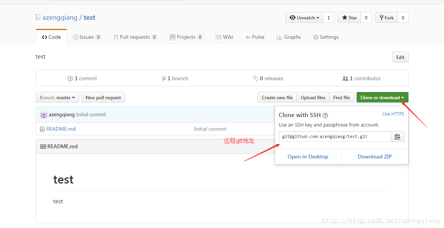Click the README.md file icon
This screenshot has height=228, width=444.
click(x=42, y=129)
